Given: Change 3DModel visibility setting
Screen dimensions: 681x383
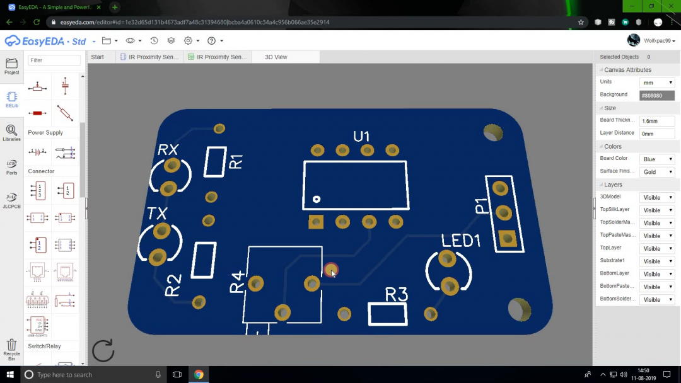Looking at the screenshot, I should point(656,196).
